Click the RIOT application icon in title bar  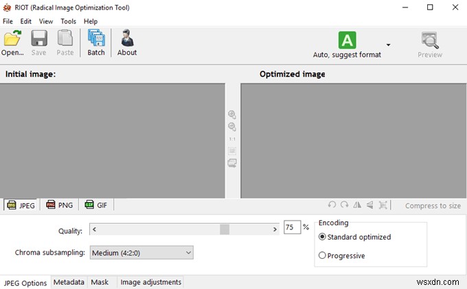pyautogui.click(x=7, y=8)
